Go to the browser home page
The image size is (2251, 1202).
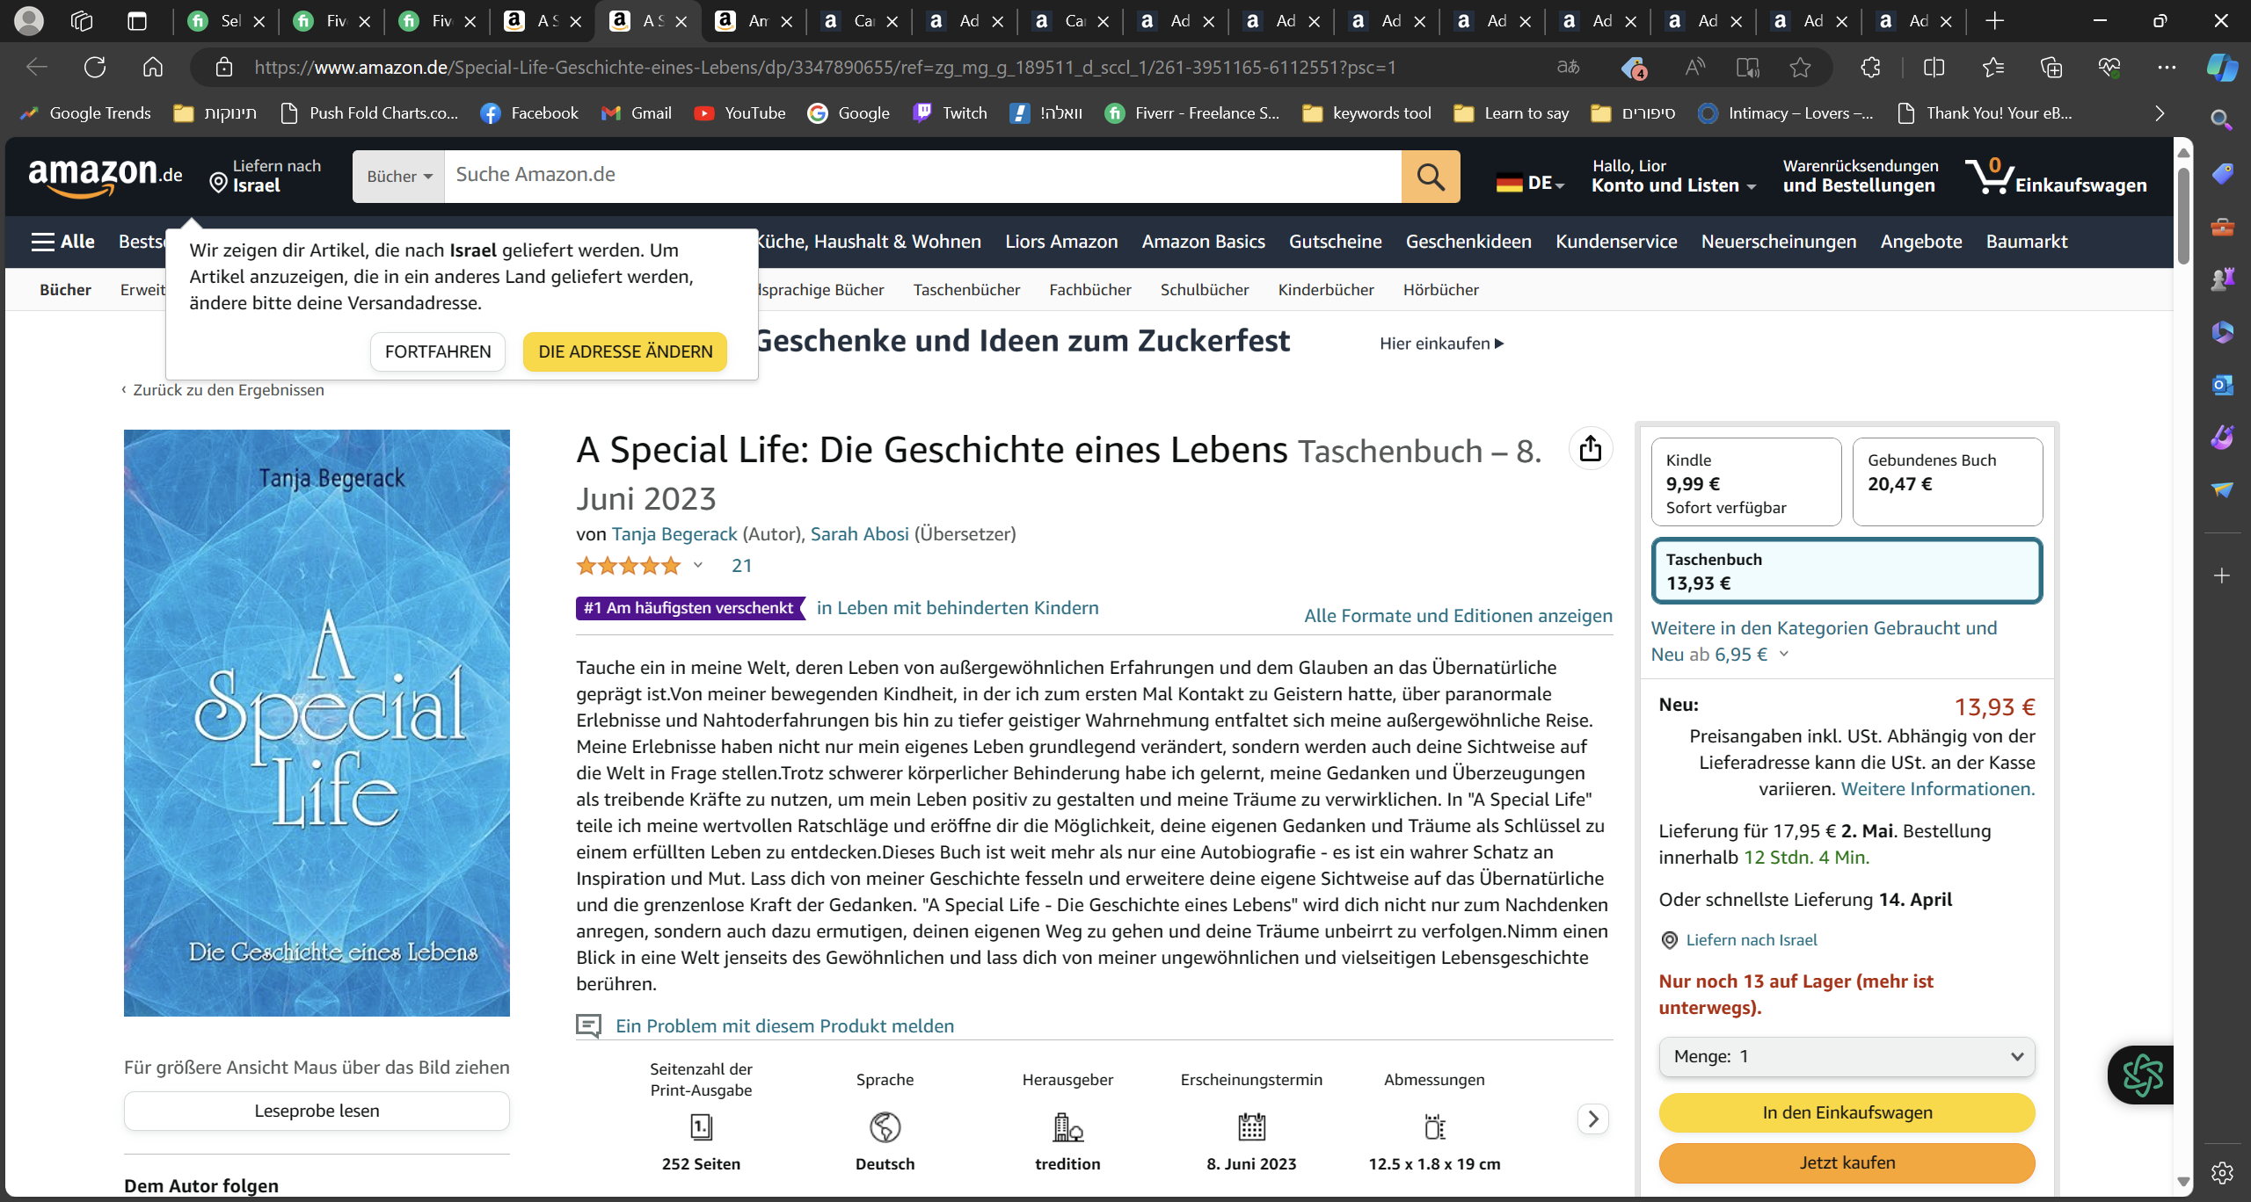[153, 67]
